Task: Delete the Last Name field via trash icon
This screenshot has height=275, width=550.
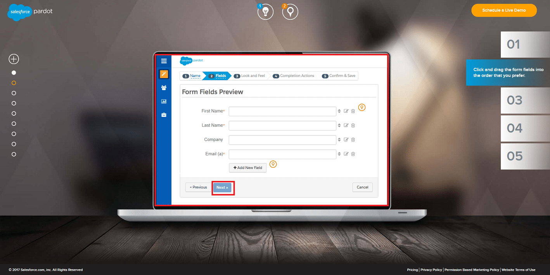Action: point(353,125)
